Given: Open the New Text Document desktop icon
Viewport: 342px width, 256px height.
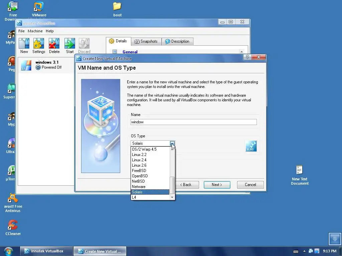Looking at the screenshot, I should [x=300, y=175].
